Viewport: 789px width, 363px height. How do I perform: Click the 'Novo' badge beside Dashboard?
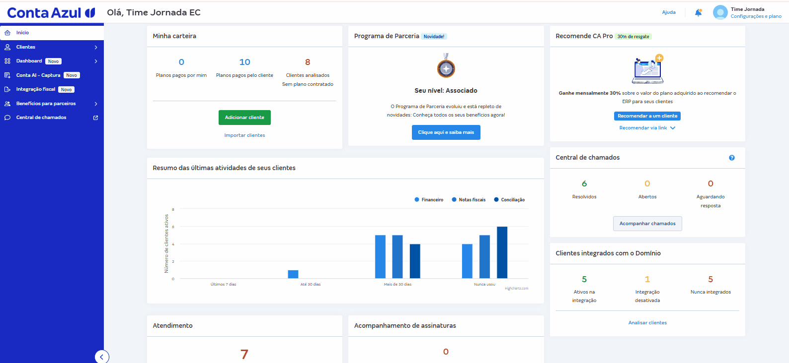(53, 61)
